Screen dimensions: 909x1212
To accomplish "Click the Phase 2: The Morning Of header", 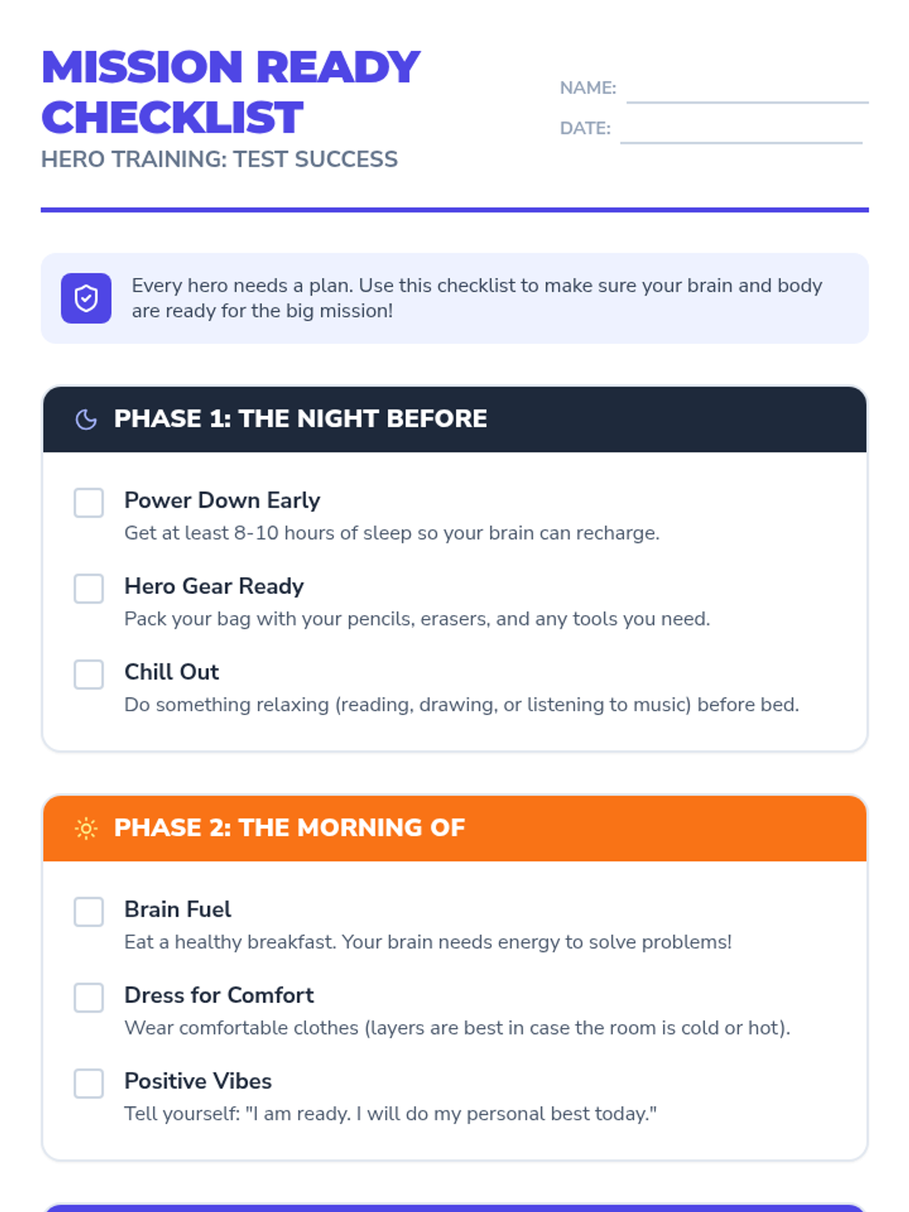I will click(454, 829).
